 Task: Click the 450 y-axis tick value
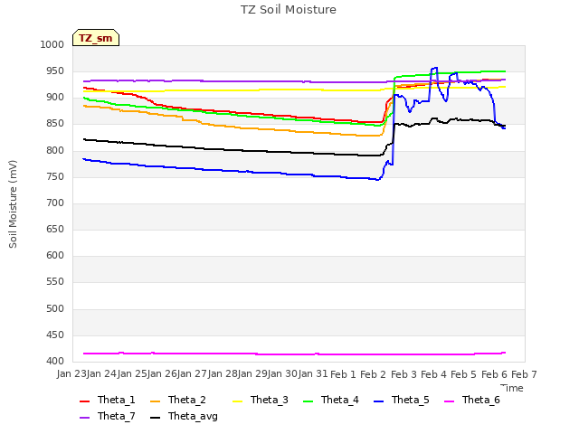tap(55, 335)
